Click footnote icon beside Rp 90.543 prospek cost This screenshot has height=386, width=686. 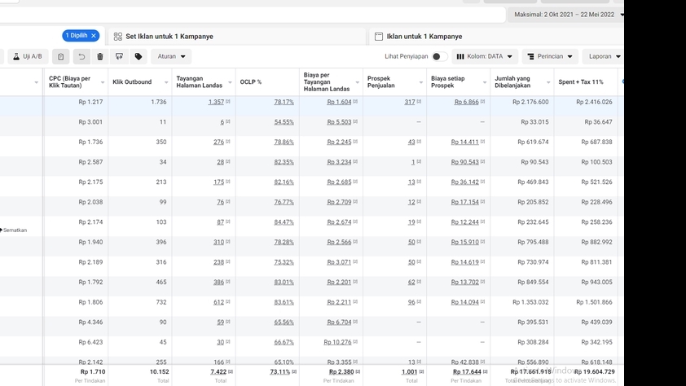click(x=482, y=162)
